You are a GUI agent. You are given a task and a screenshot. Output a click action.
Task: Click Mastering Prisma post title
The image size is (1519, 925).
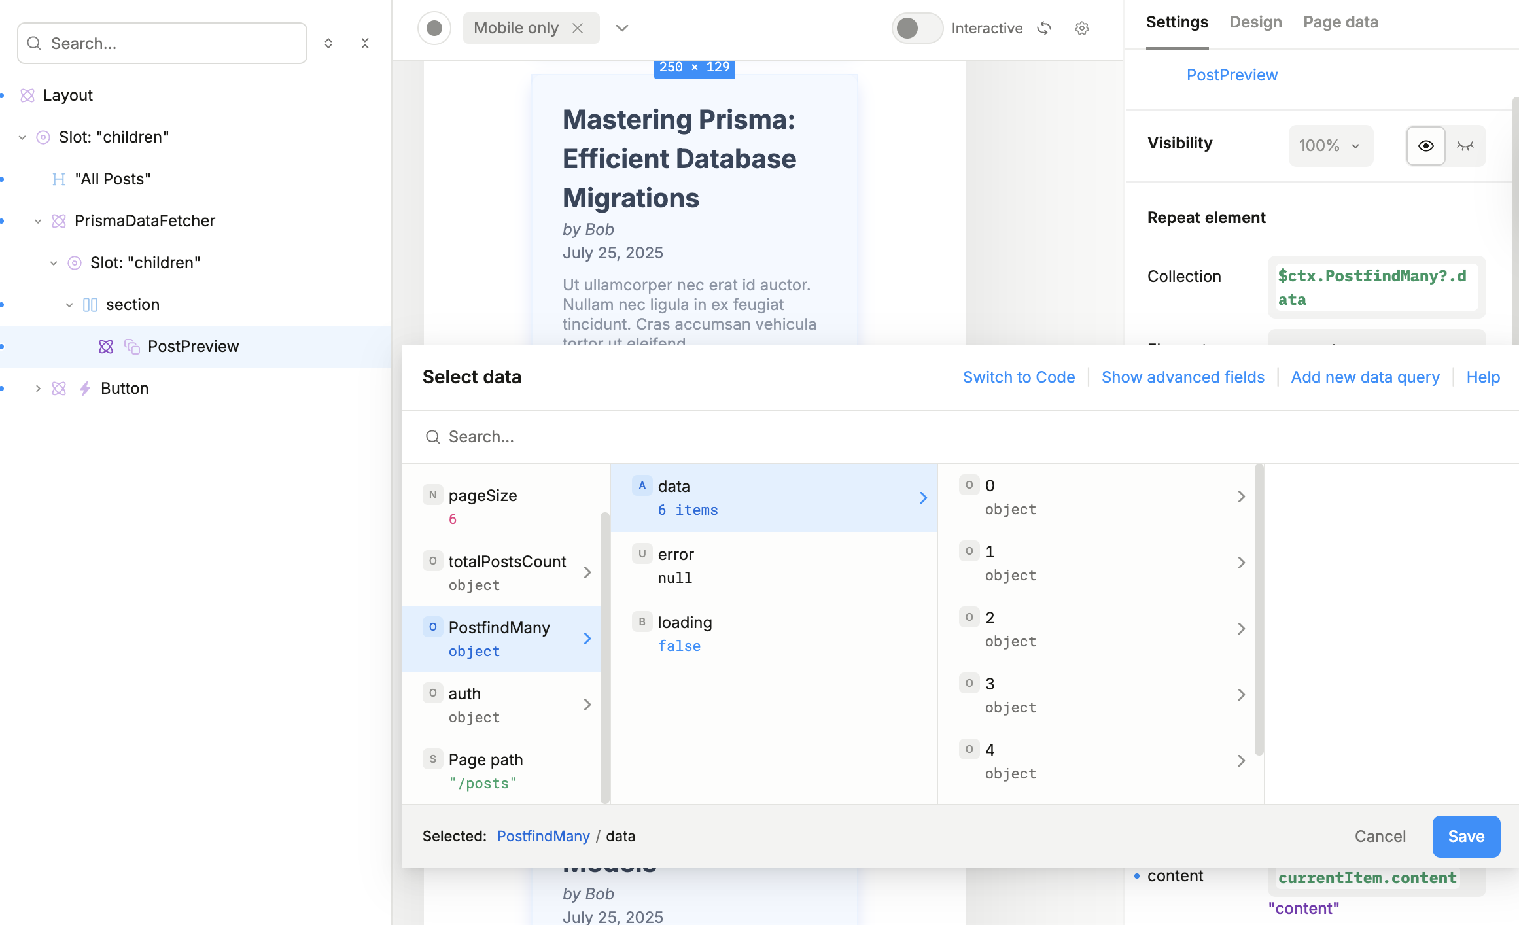680,158
